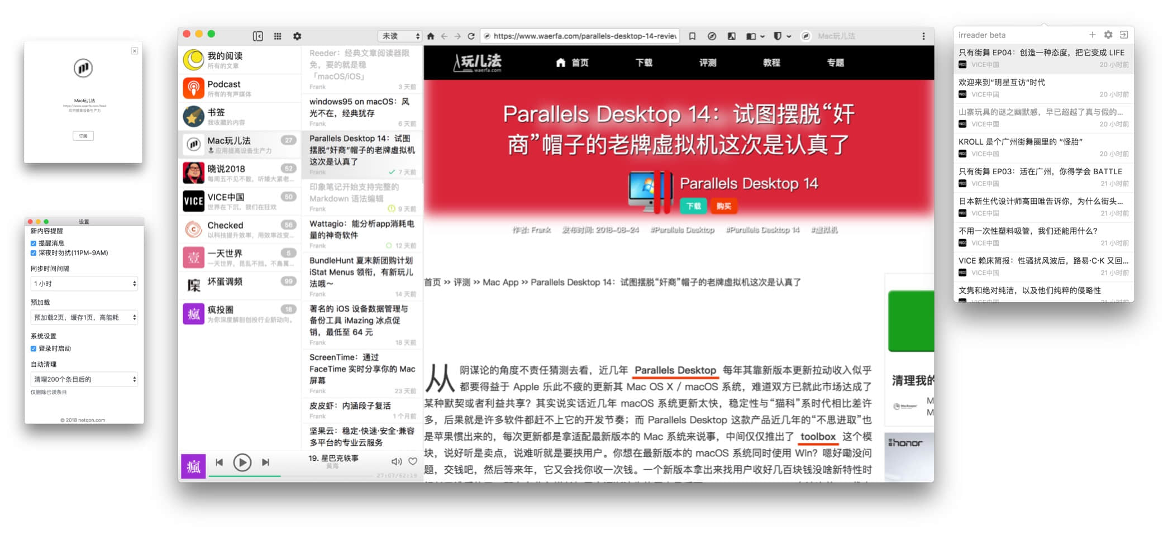Open the 清理200个条目后的 cleanup dropdown
The image size is (1173, 535).
84,379
